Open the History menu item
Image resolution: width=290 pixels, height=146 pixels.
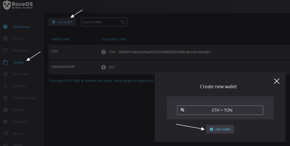point(18,134)
